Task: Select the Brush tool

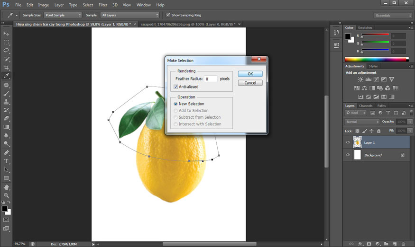Action: [6, 94]
